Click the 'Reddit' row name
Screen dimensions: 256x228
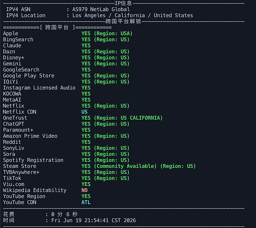[x=12, y=142]
